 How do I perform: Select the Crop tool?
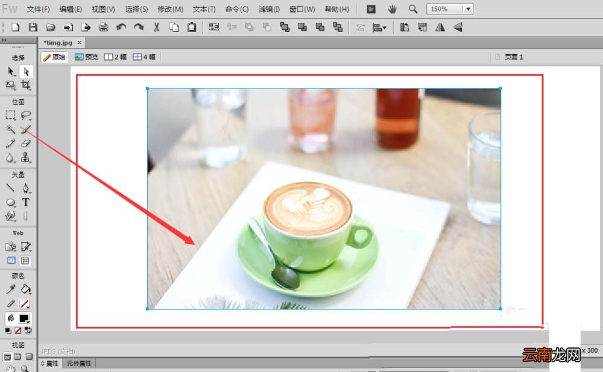click(26, 85)
